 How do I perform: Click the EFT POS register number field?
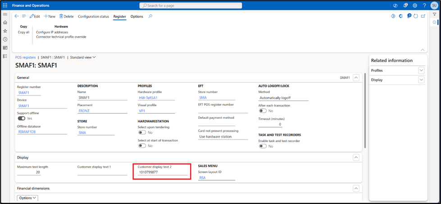click(223, 110)
